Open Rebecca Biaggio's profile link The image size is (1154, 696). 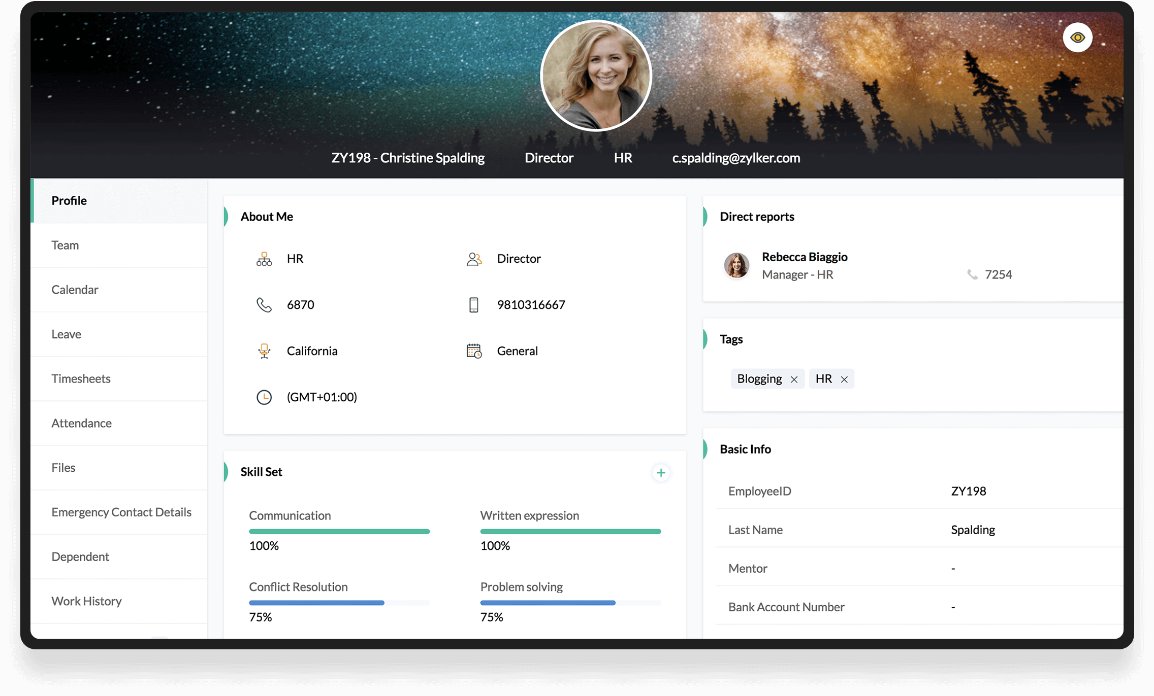[x=805, y=257]
